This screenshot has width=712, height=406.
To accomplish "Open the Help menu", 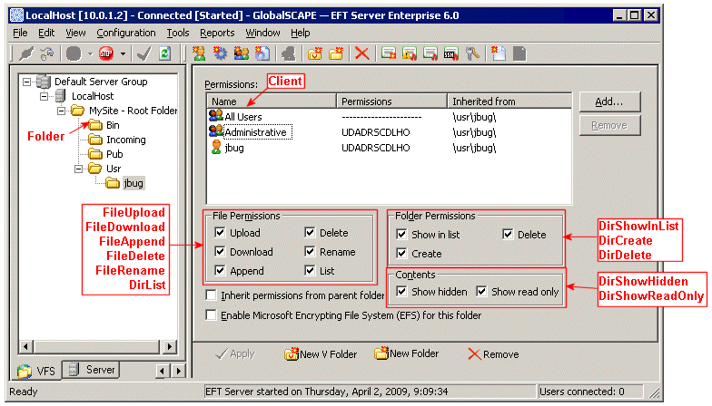I will pyautogui.click(x=300, y=33).
